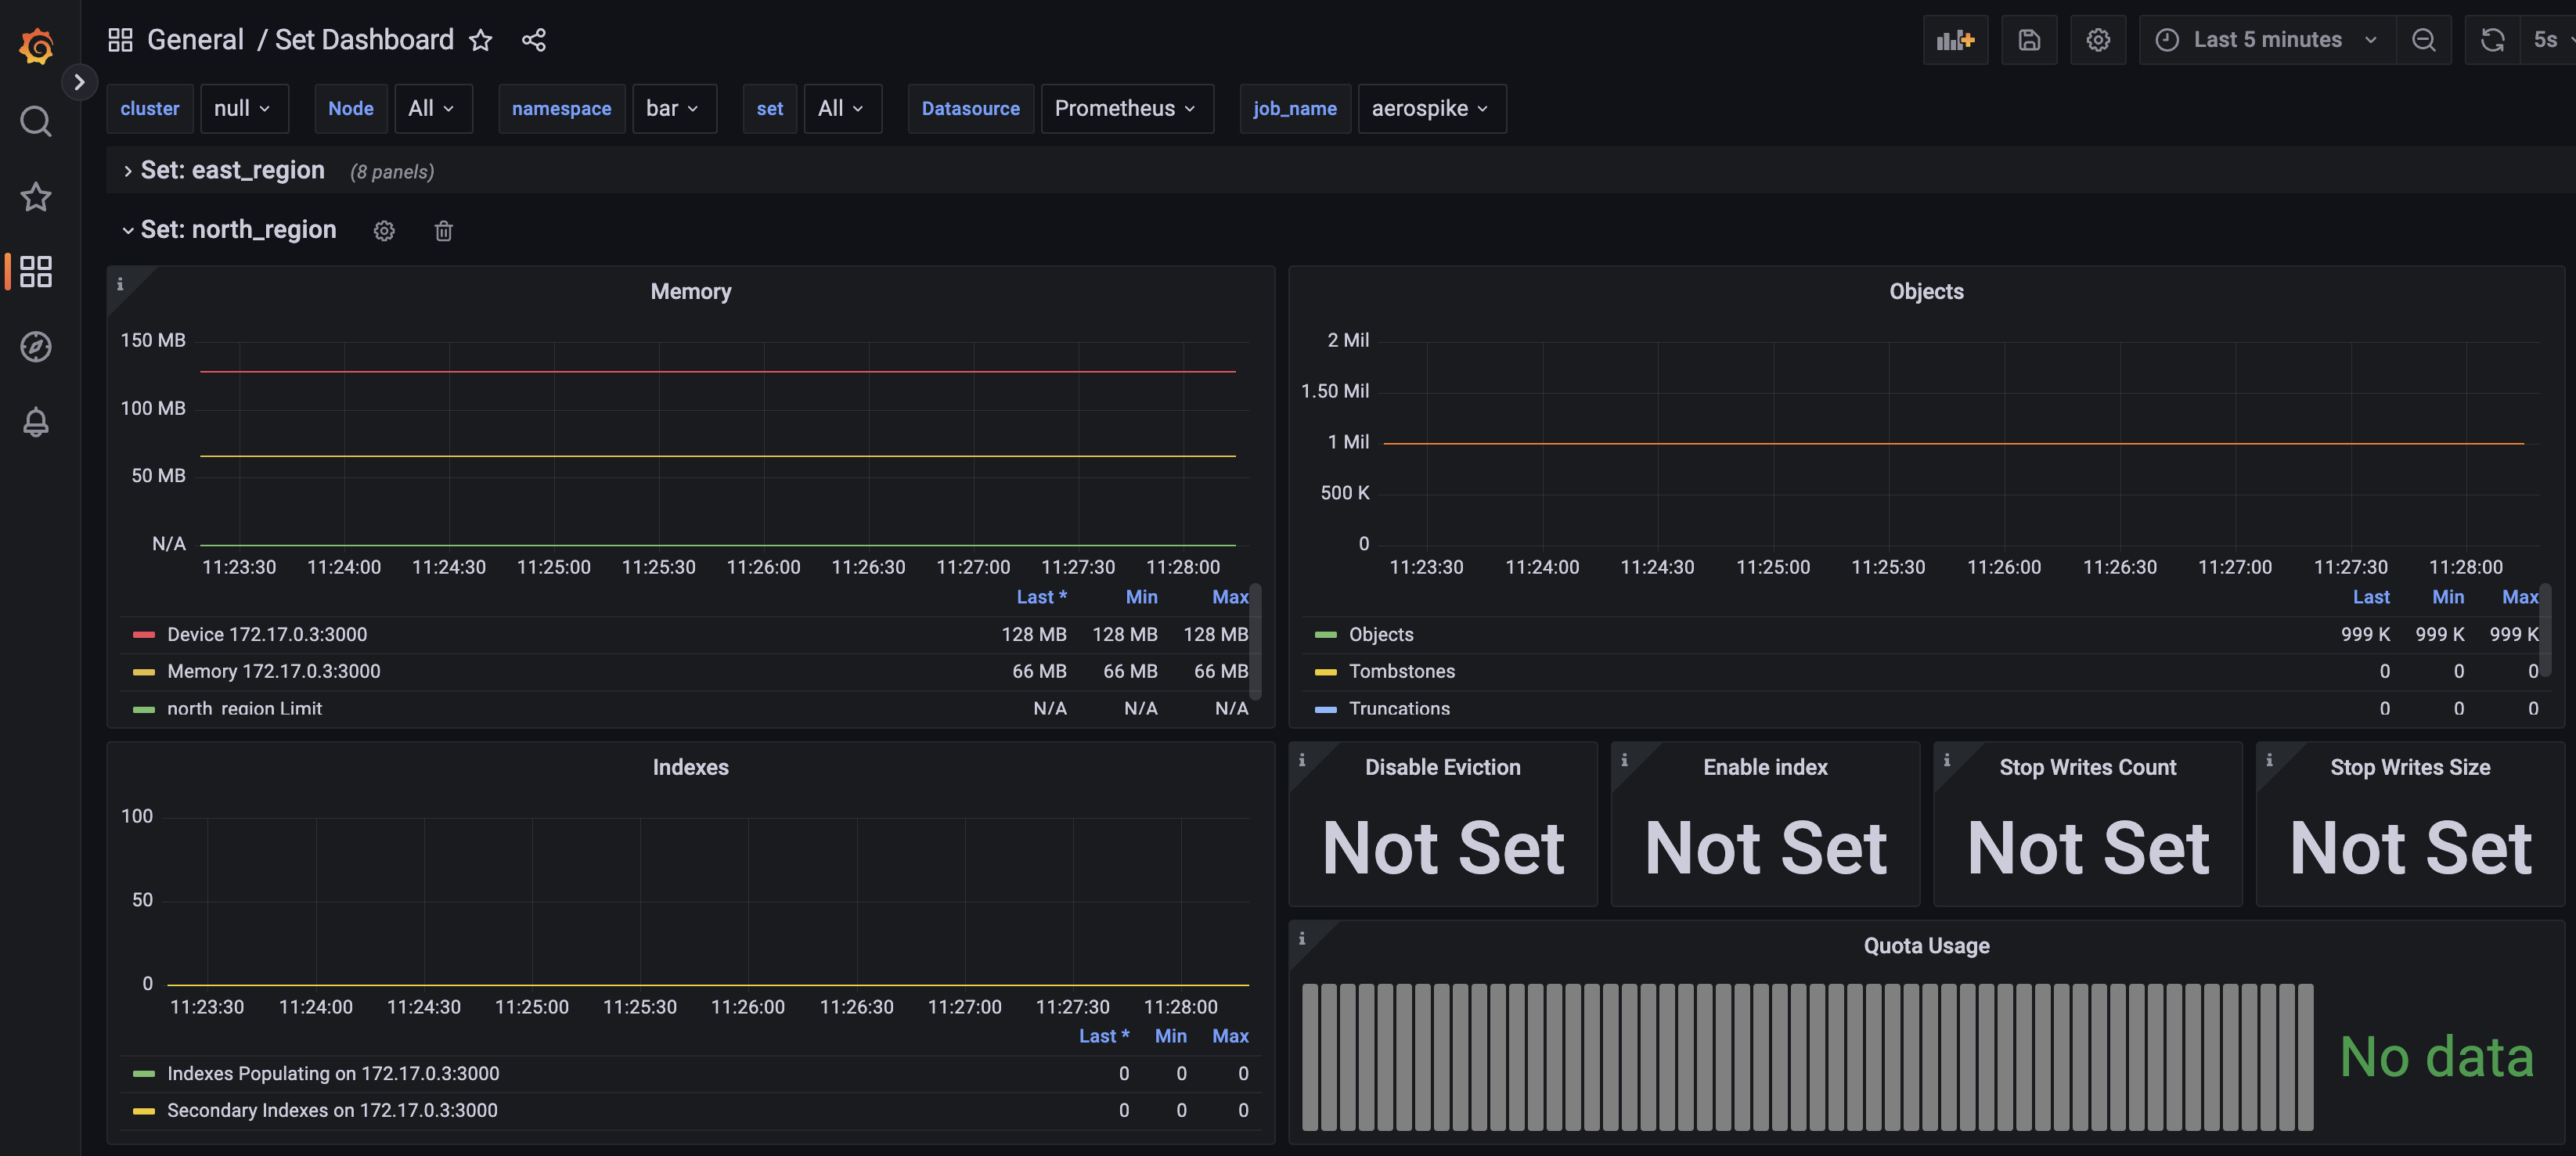The width and height of the screenshot is (2576, 1156).
Task: Star this dashboard as a favorite
Action: (481, 40)
